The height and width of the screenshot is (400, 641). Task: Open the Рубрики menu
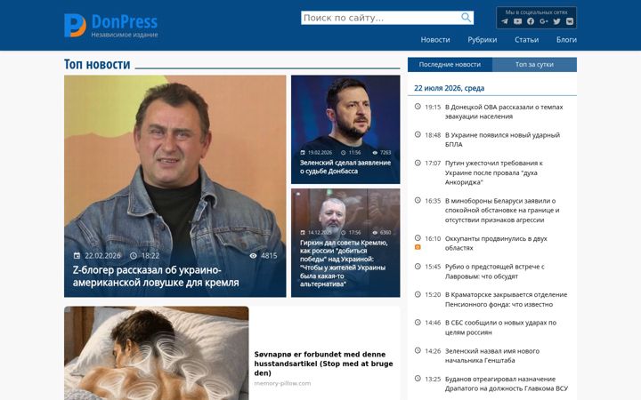coord(483,40)
